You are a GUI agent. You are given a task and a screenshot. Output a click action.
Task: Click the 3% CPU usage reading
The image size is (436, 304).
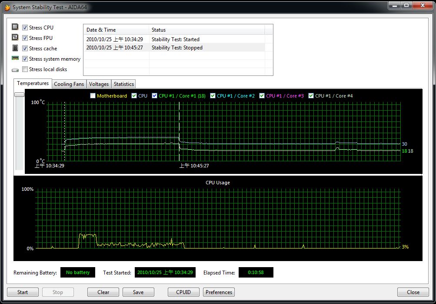coord(405,247)
